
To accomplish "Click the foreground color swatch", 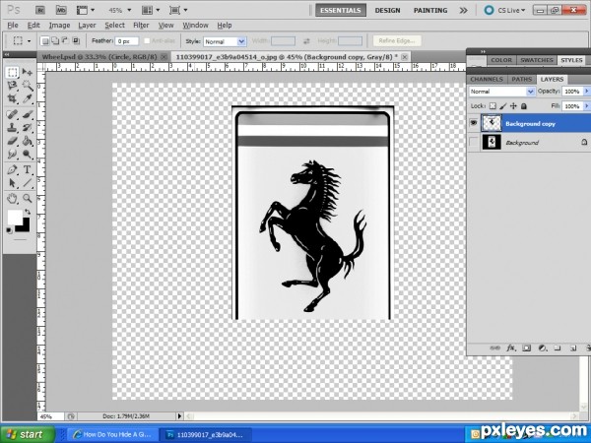I will click(x=15, y=217).
